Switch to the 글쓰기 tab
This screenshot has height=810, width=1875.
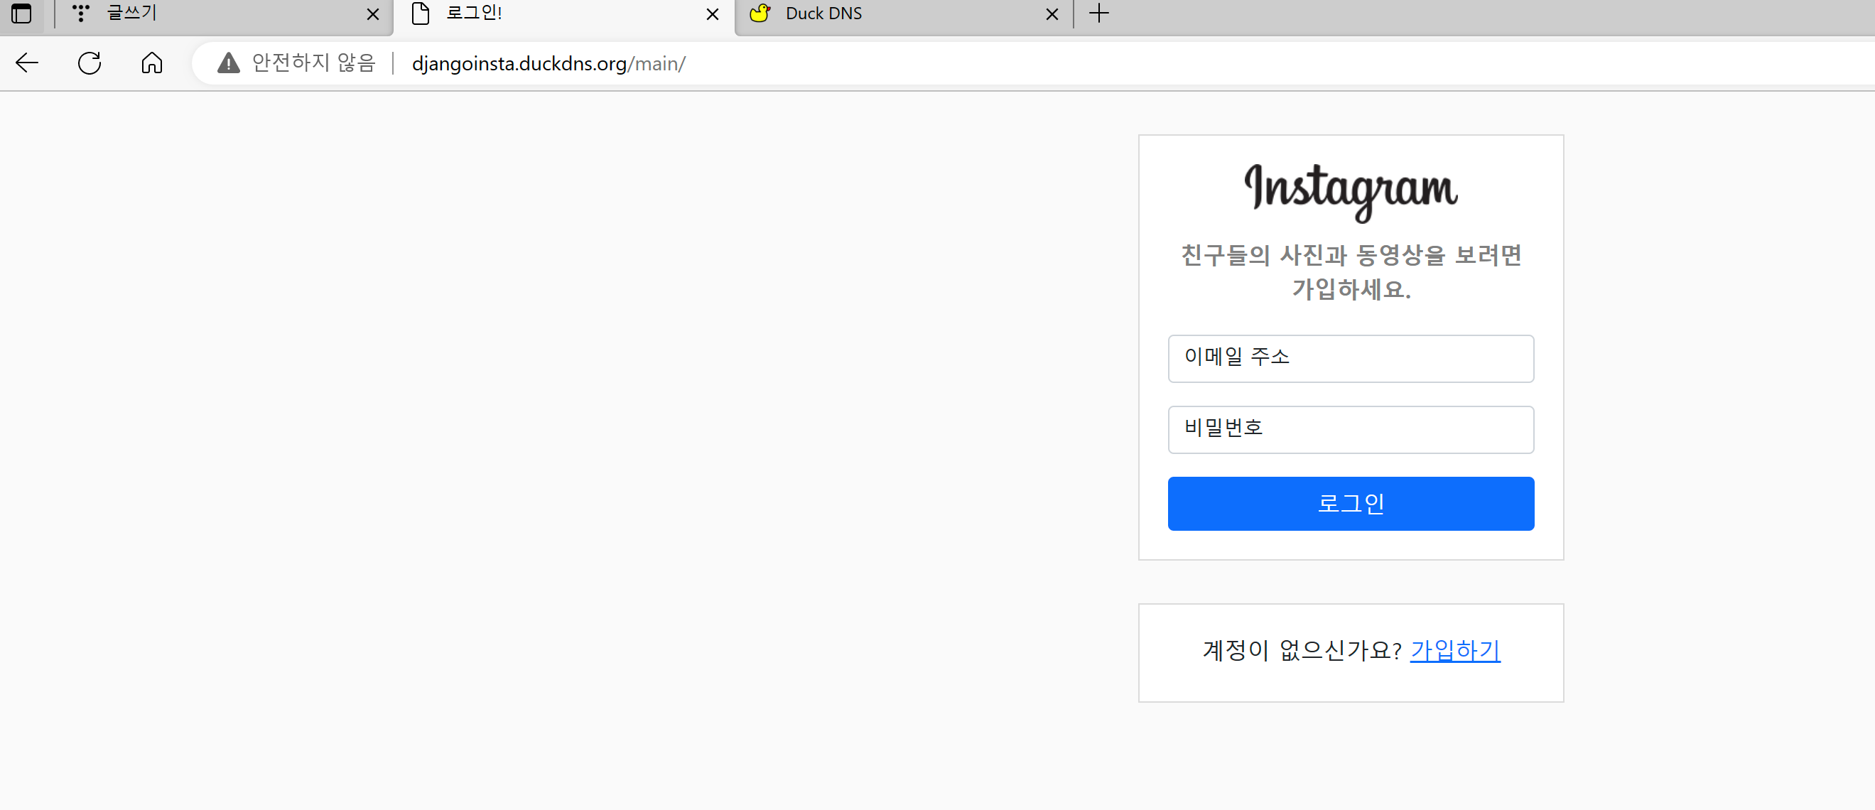click(x=218, y=13)
